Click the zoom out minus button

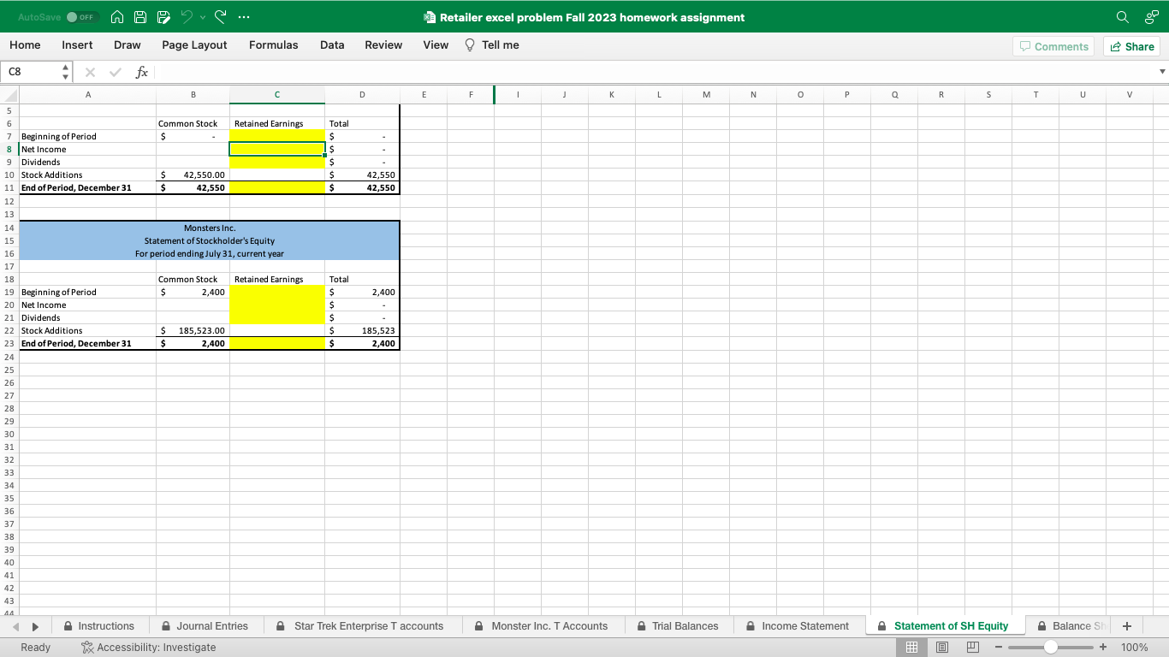click(x=997, y=648)
